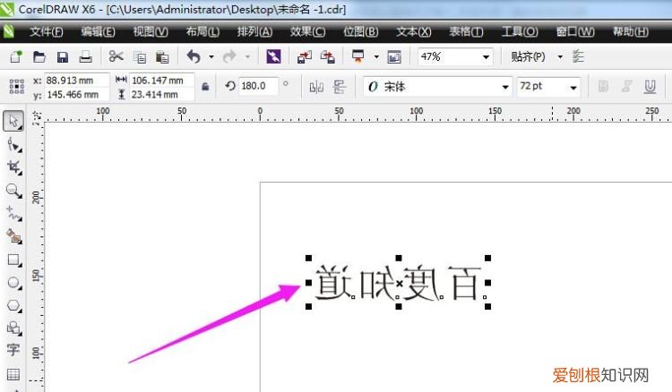
Task: Click the object height field
Action: (161, 95)
